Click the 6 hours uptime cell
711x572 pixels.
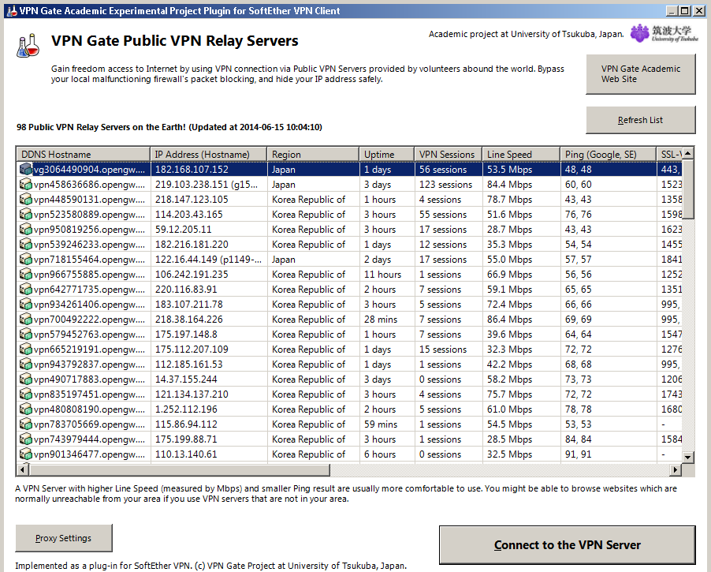coord(380,454)
